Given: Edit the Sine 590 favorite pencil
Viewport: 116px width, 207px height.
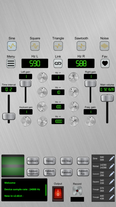Looking at the screenshot, I should (112, 159).
